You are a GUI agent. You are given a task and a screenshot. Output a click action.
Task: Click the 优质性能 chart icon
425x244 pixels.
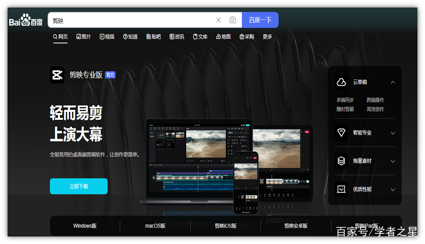(341, 189)
